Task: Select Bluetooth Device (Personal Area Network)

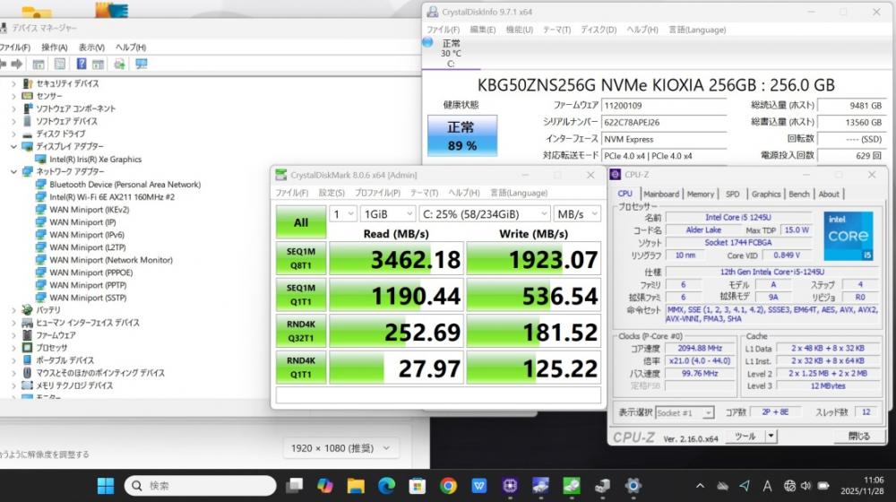Action: tap(125, 185)
